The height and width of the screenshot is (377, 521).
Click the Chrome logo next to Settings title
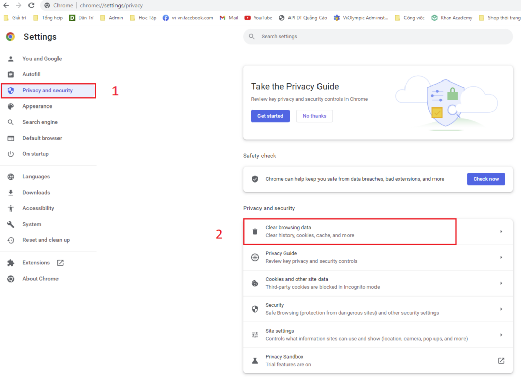tap(10, 37)
